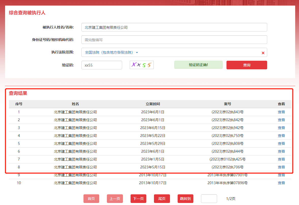Open 查看 link for case (2023)京02执706号
299x205 pixels.
(281, 167)
